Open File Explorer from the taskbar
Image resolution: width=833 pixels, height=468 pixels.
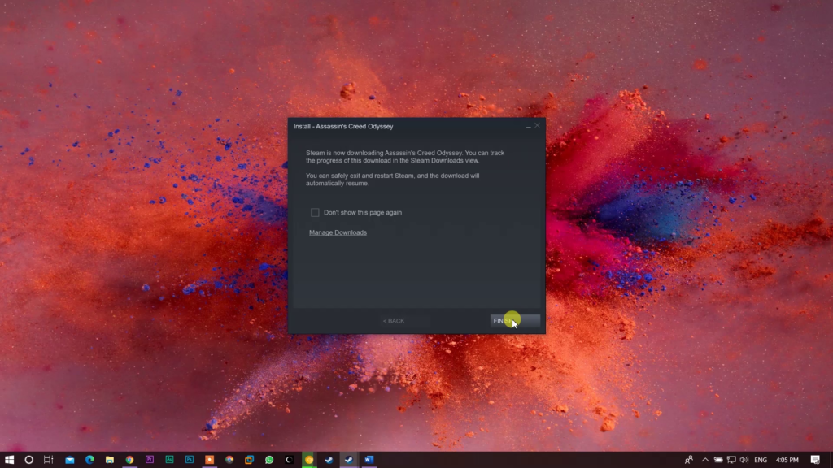tap(110, 460)
